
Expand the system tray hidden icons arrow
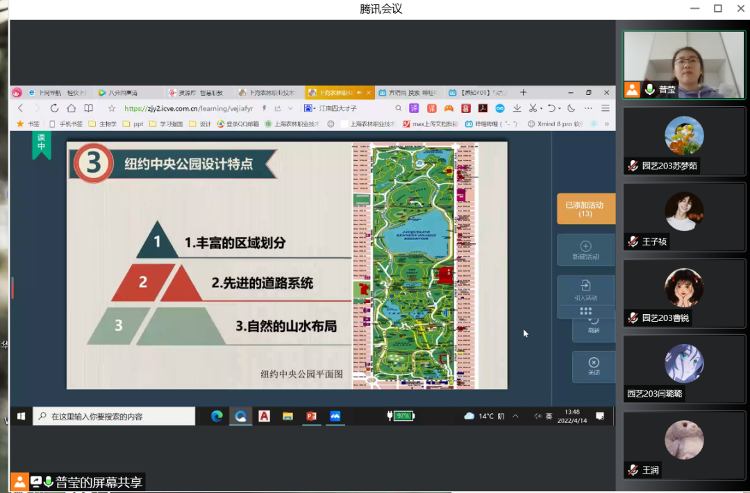515,416
